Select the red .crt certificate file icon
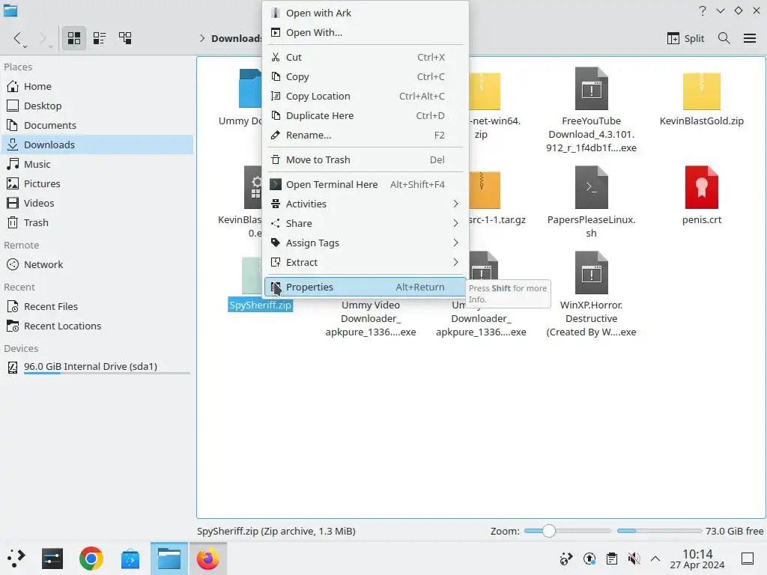 (x=701, y=187)
